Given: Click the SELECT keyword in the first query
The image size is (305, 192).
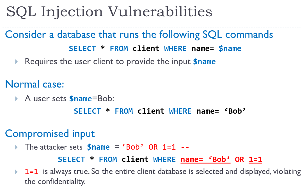Looking at the screenshot, I should (82, 49).
